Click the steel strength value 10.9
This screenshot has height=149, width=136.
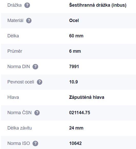tap(74, 82)
